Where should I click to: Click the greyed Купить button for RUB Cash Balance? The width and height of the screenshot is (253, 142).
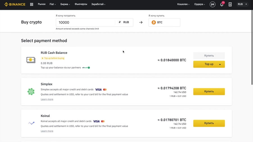[x=209, y=56]
